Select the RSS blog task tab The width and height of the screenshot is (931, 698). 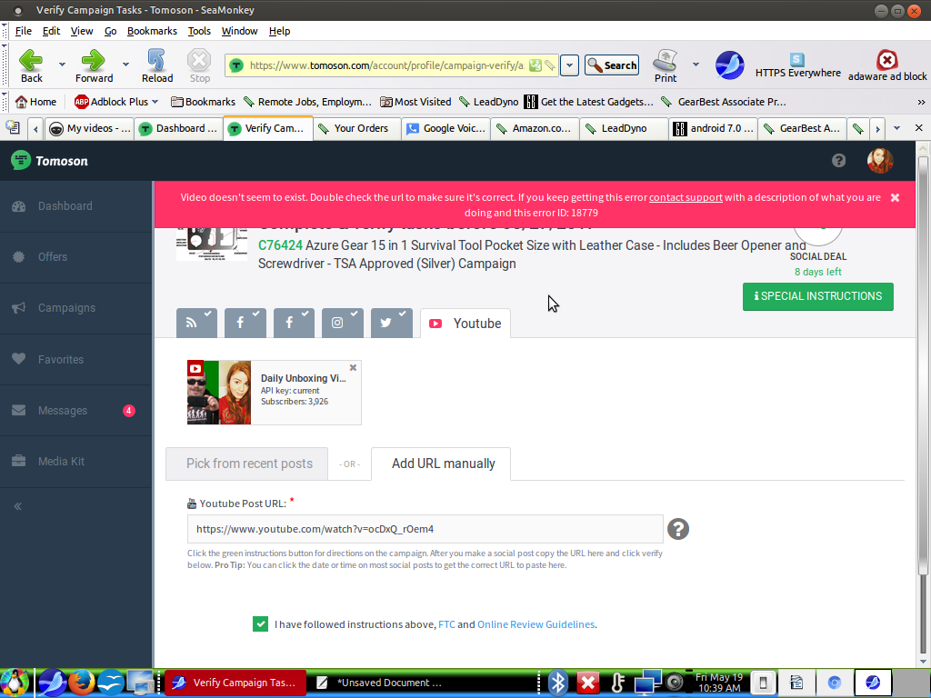click(196, 323)
